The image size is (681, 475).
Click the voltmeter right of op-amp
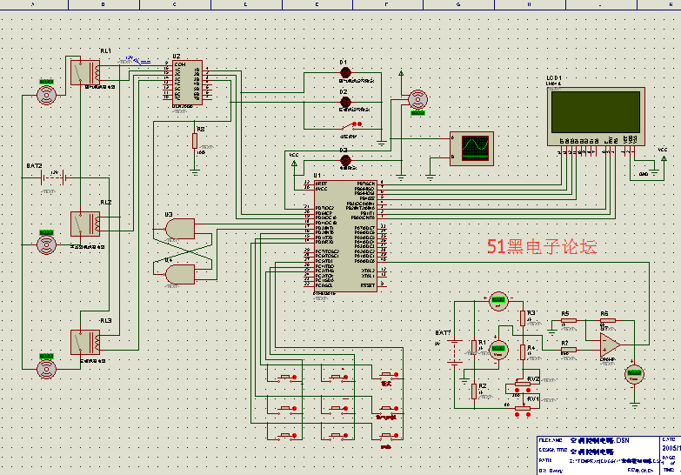[635, 374]
